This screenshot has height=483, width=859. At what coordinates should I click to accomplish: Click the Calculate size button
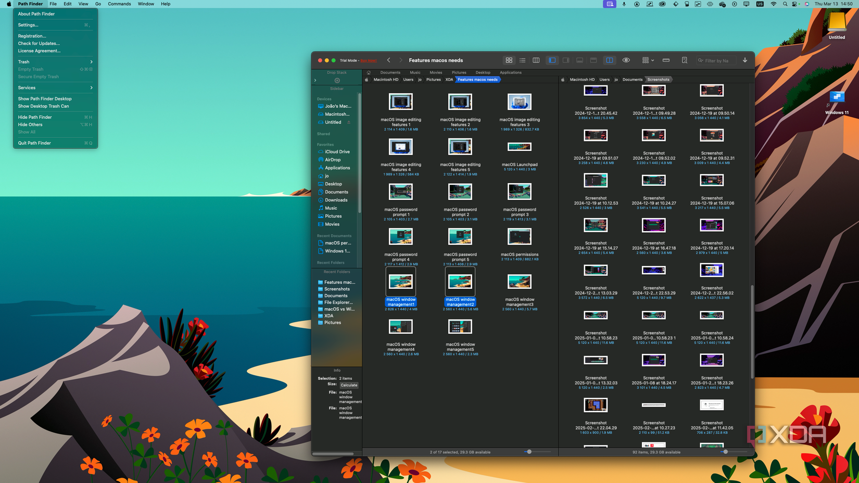tap(349, 385)
